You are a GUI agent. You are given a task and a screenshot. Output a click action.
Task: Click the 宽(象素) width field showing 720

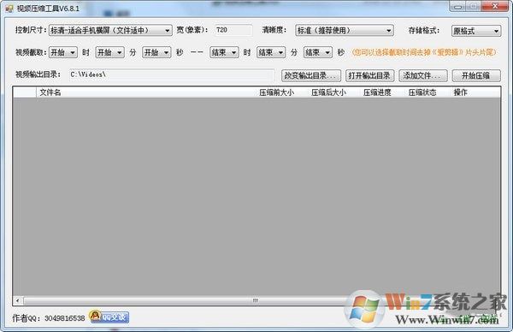pyautogui.click(x=233, y=30)
